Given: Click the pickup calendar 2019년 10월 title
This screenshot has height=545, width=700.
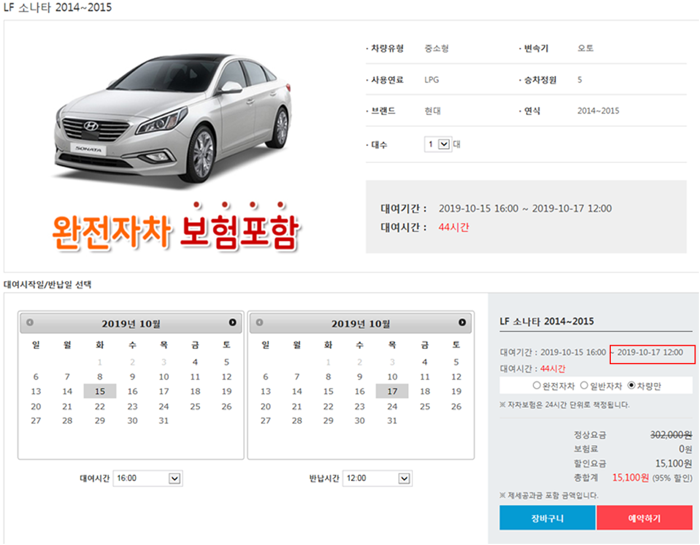Looking at the screenshot, I should (131, 324).
